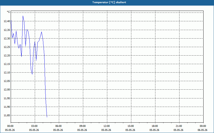Select the 12,00 y-axis value
This screenshot has width=214, height=133.
pos(7,90)
